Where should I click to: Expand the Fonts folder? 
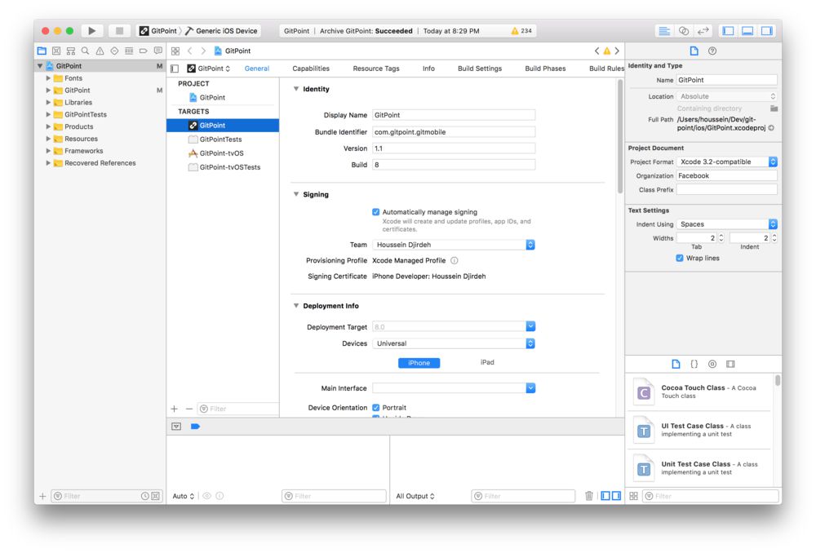tap(48, 78)
